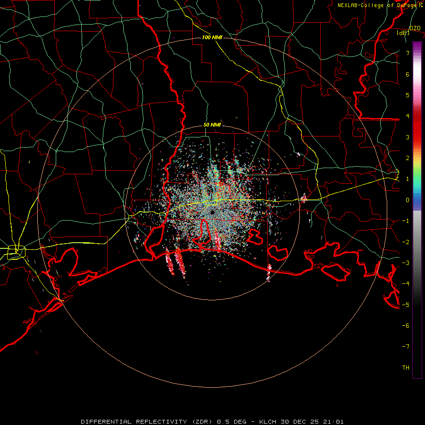Click the Differential Reflectivity caption at bottom
Screen dimensions: 425x425
212,422
